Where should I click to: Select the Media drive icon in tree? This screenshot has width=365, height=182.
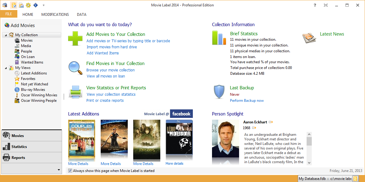[x=17, y=46]
